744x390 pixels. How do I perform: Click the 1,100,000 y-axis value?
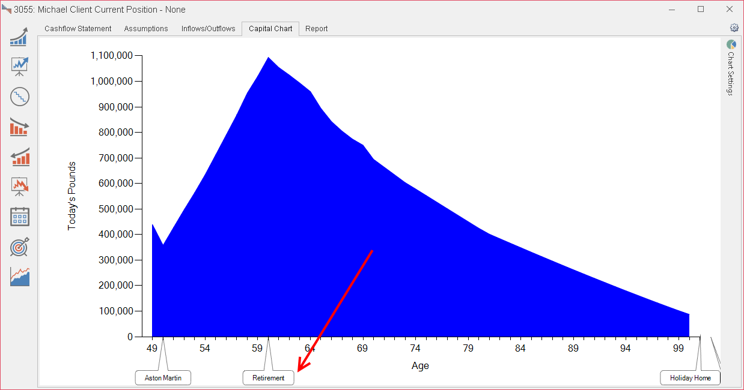coord(112,56)
